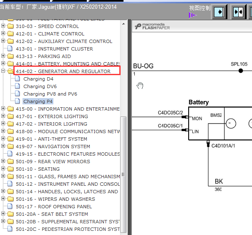Expand the 417-02 Interior Lighting node

(3, 124)
